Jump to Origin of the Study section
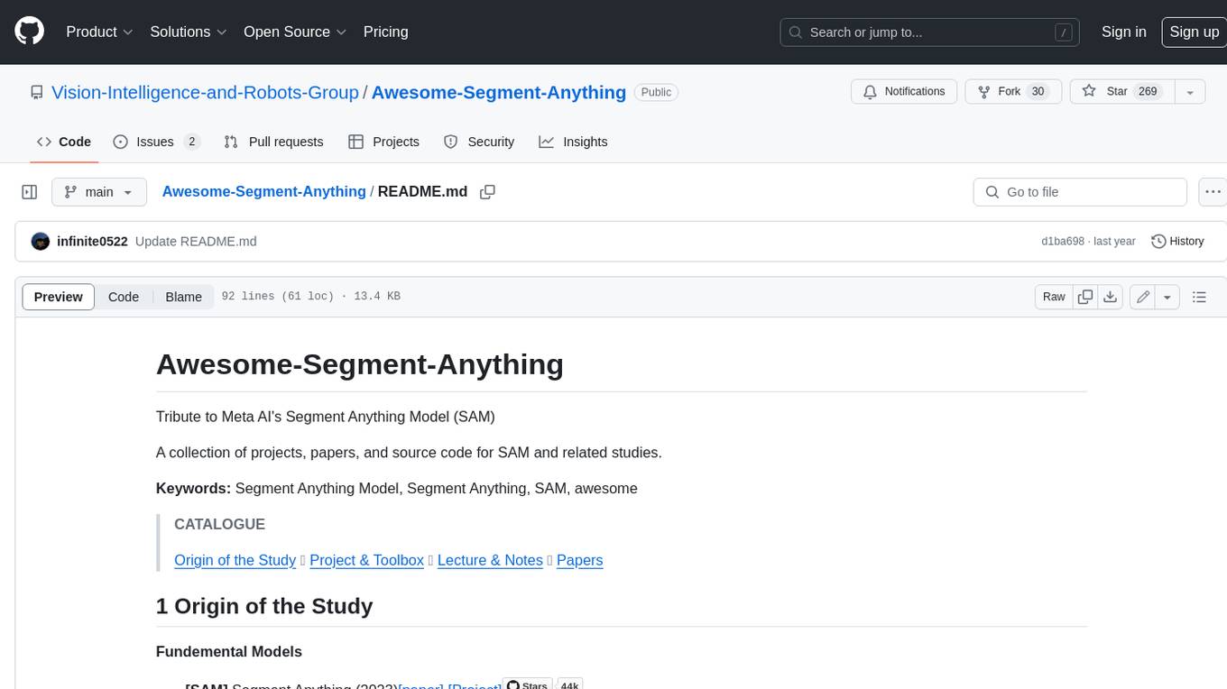Screen dimensions: 1227x689 235,560
